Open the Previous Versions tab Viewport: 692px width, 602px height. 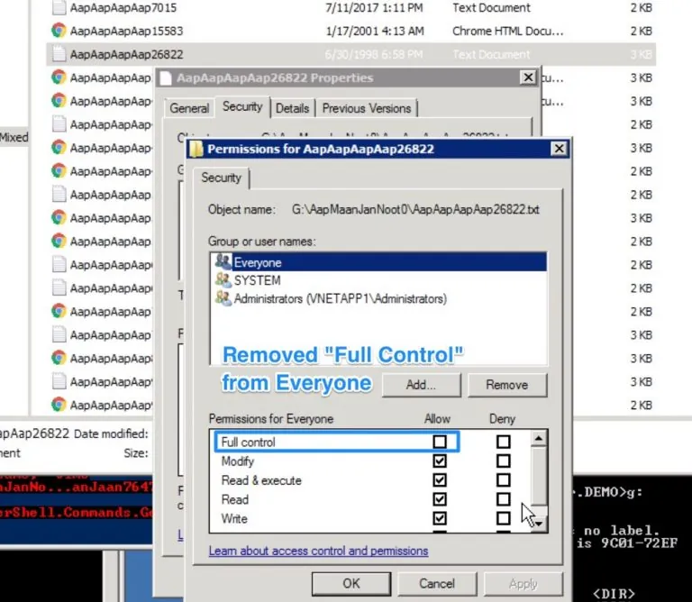click(366, 108)
